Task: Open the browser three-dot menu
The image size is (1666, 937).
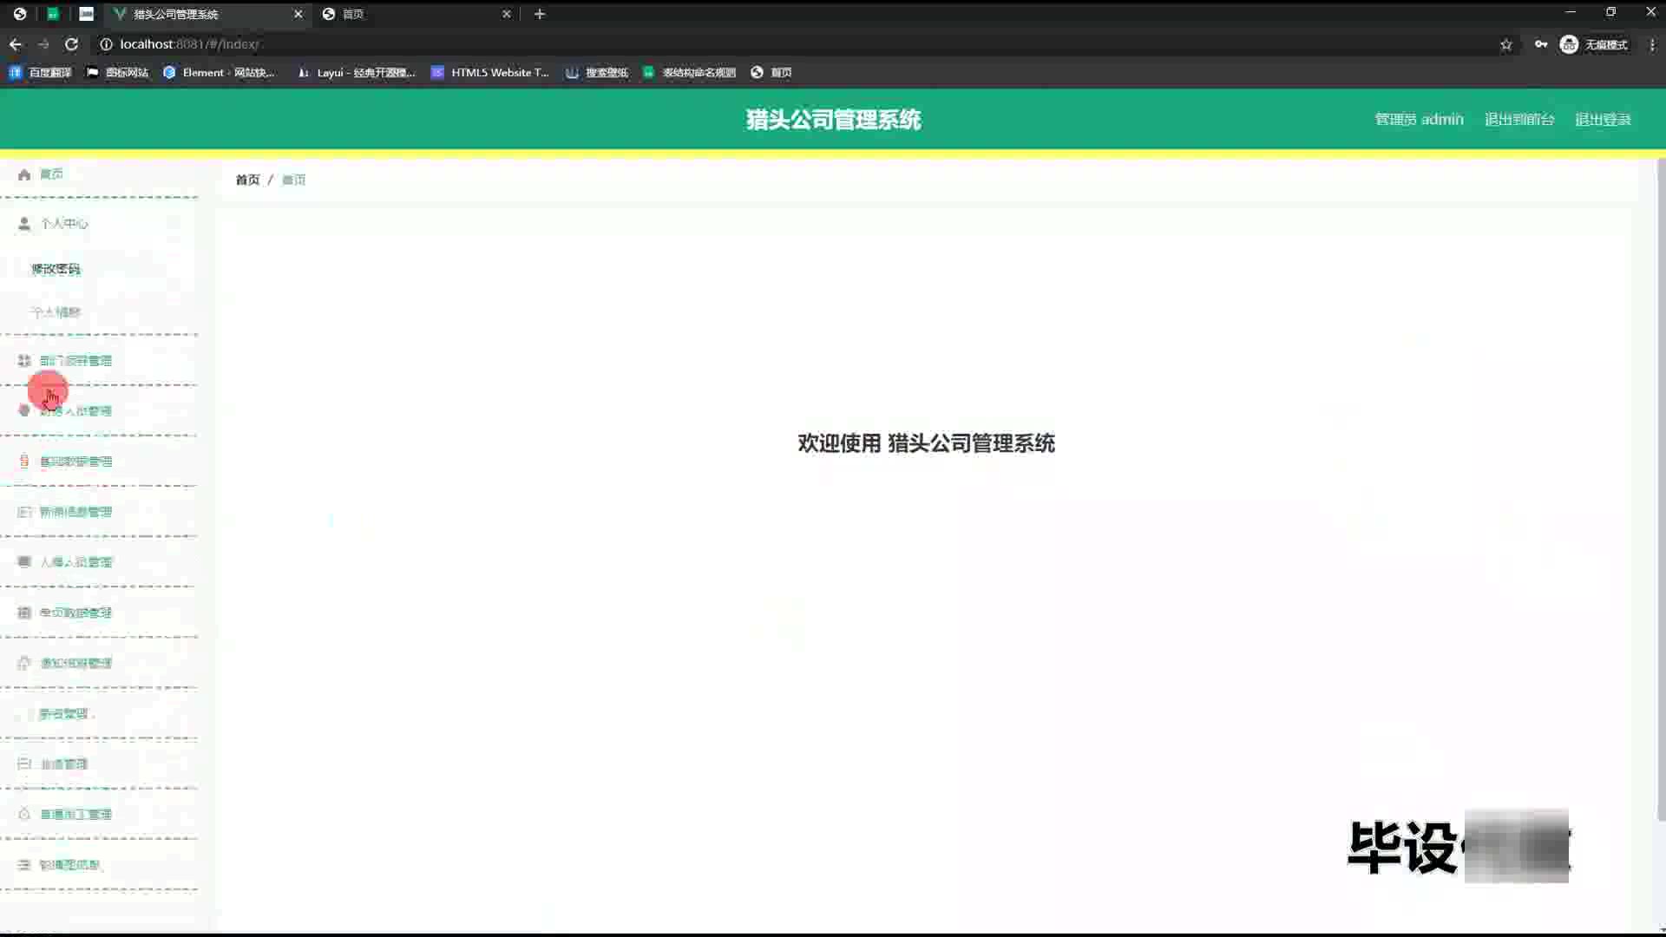Action: [1652, 44]
